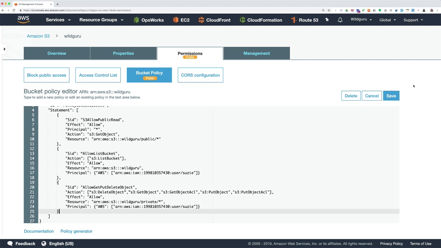Close the S3 Management Console tab
Image resolution: width=441 pixels, height=248 pixels.
[51, 4]
